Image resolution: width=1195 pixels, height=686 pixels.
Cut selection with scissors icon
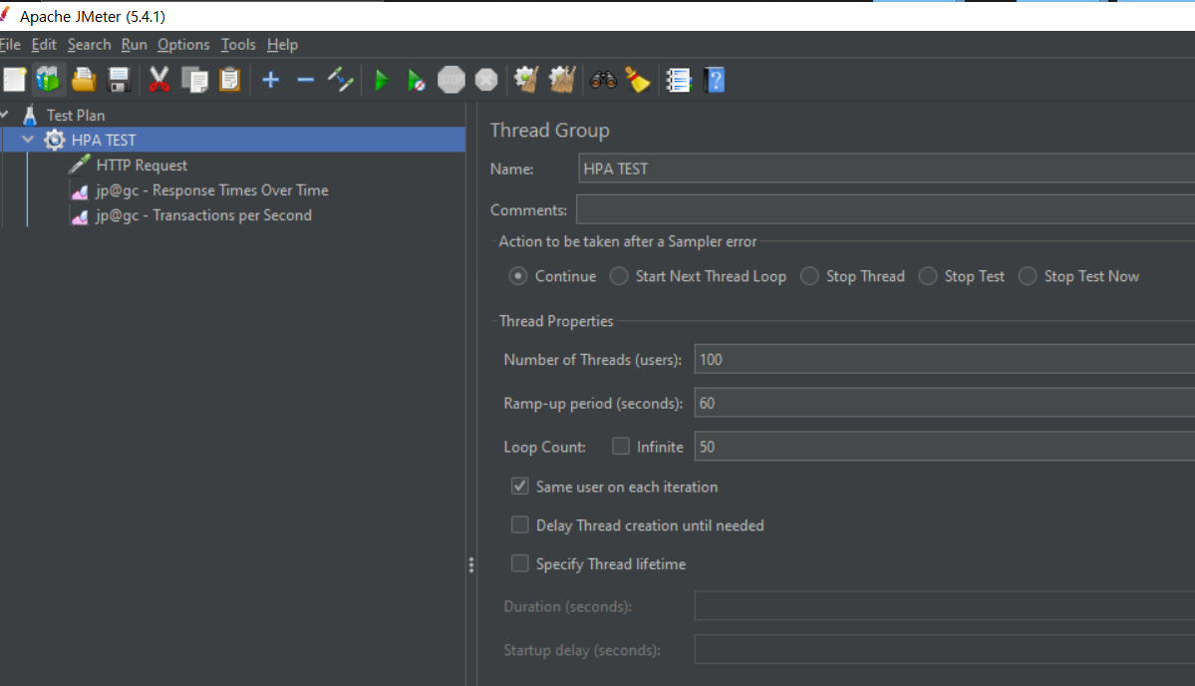pos(159,80)
